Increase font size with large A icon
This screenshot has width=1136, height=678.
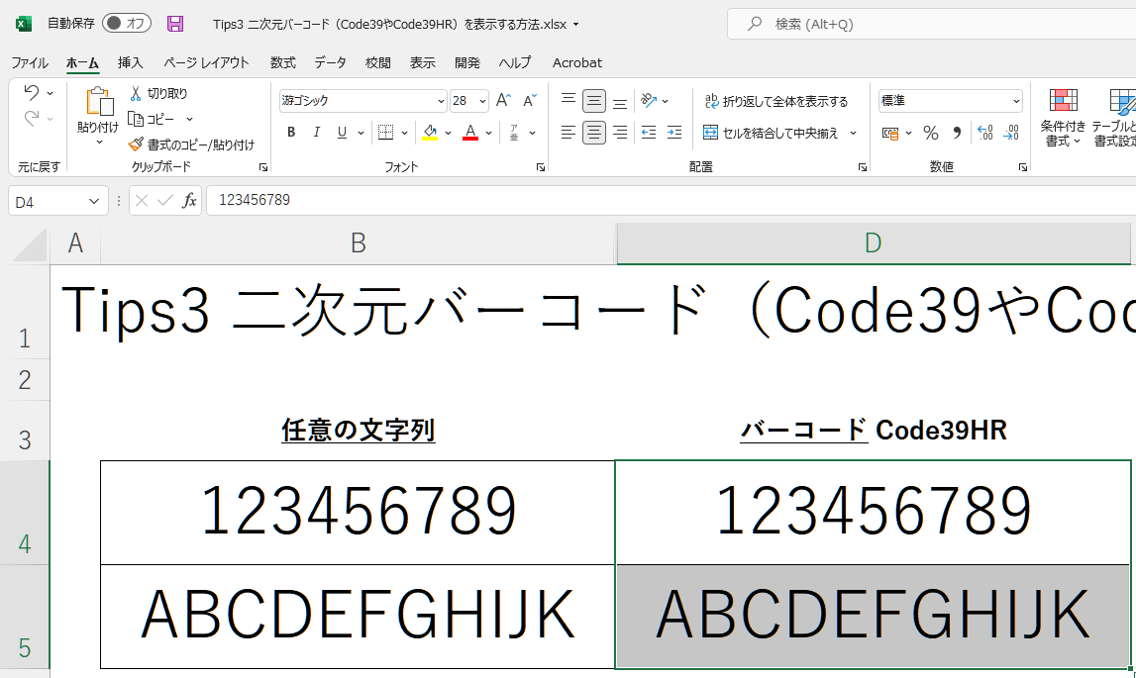coord(503,101)
